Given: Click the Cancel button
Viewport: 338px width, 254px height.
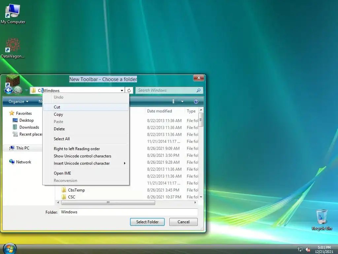Looking at the screenshot, I should [184, 222].
